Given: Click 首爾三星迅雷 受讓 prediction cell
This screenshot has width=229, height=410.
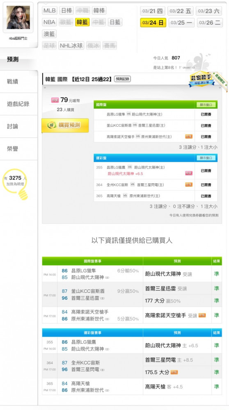Looking at the screenshot, I should coord(177,288).
